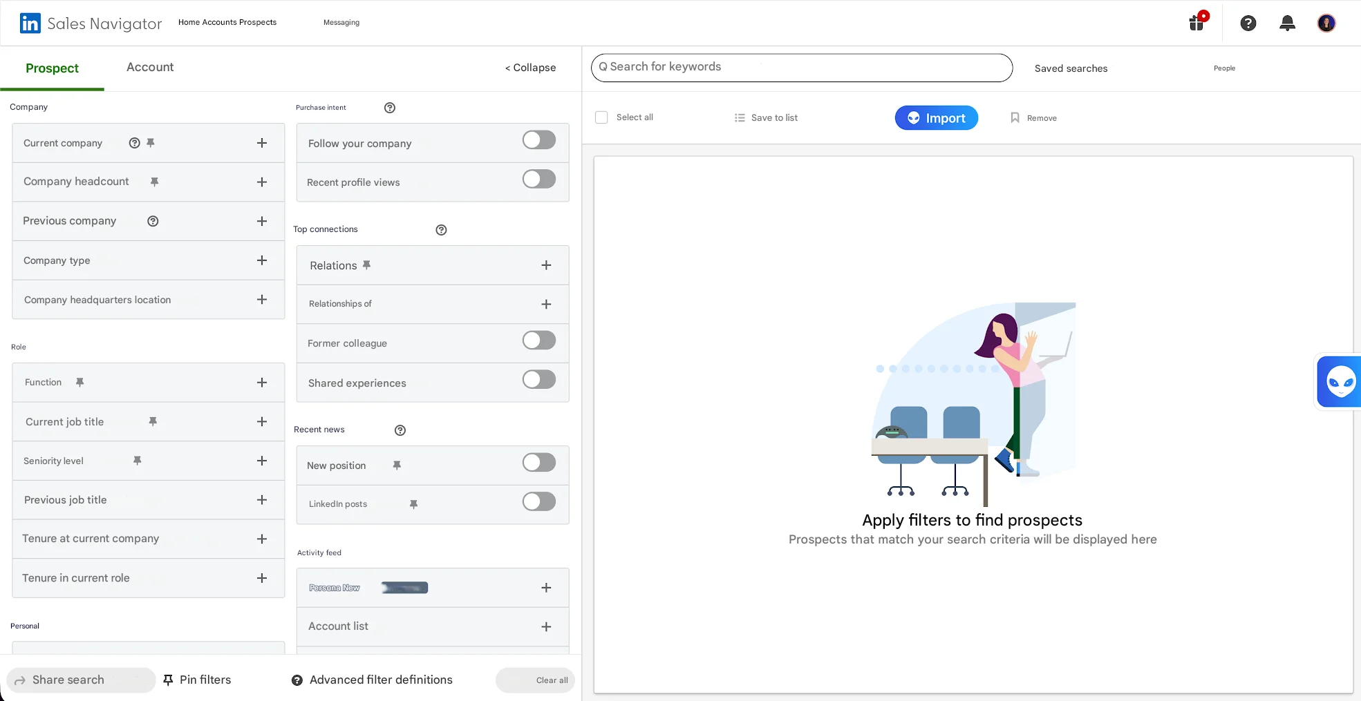Open the floating alien extension widget
This screenshot has height=701, width=1361.
(x=1340, y=381)
